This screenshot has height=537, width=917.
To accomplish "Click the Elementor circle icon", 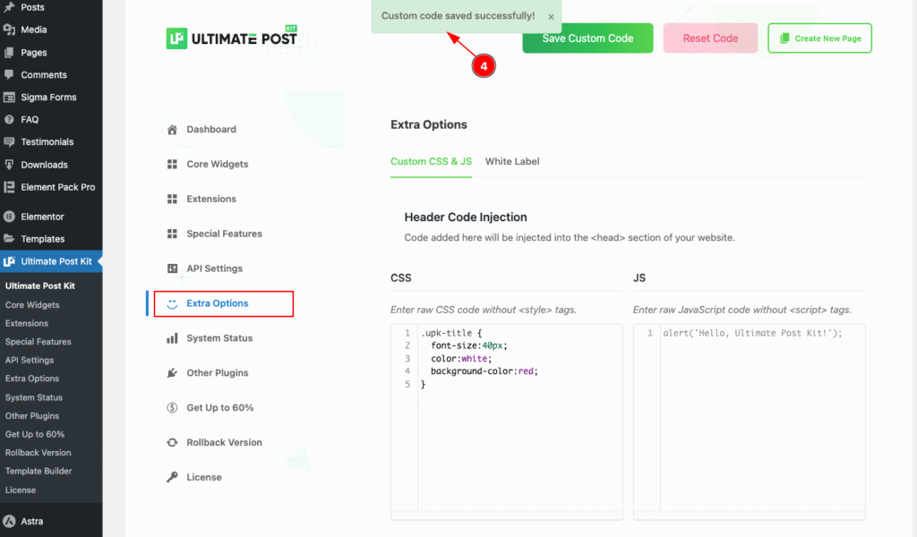I will [x=9, y=217].
